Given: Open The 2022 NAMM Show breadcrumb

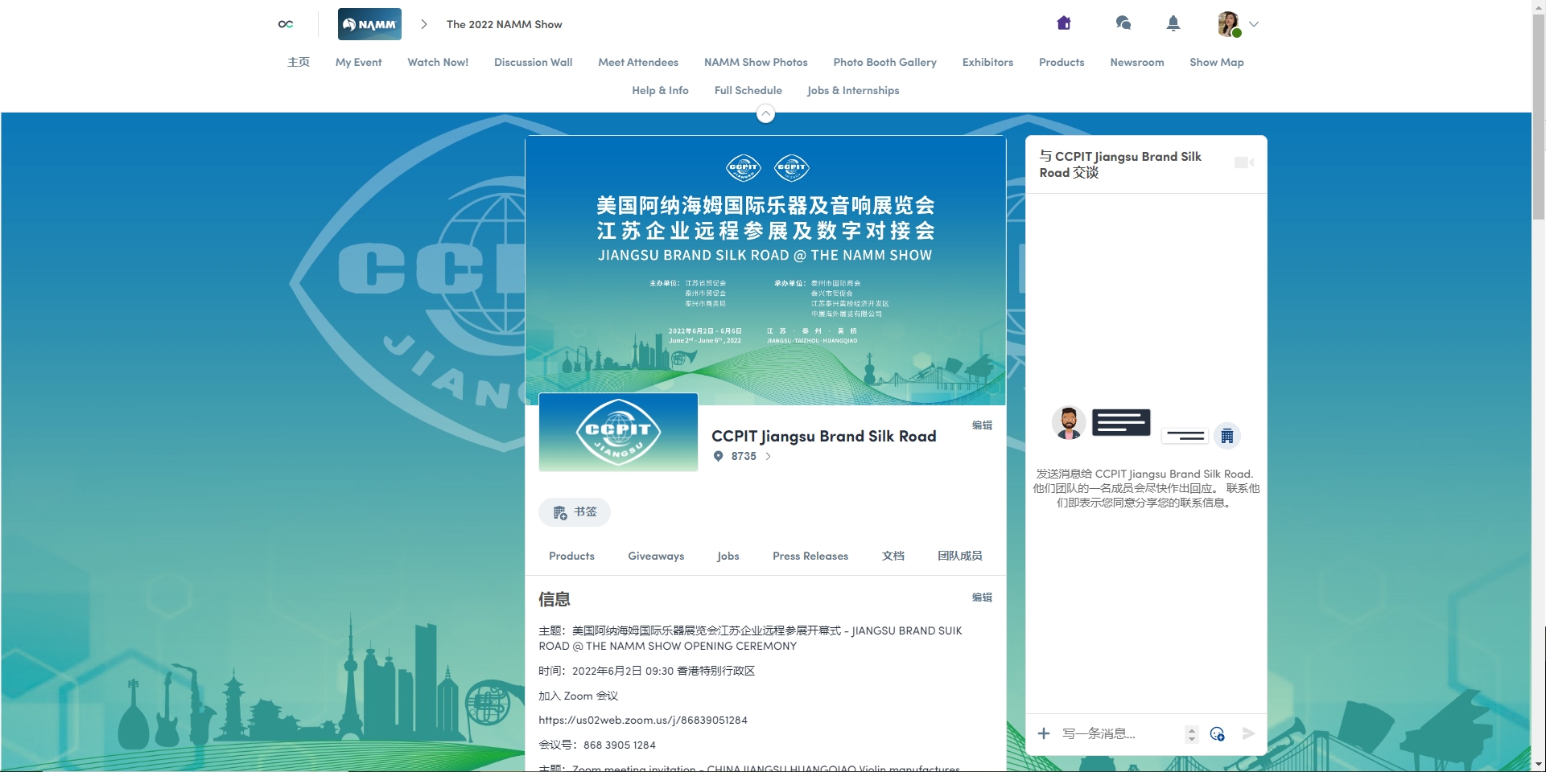Looking at the screenshot, I should (505, 24).
